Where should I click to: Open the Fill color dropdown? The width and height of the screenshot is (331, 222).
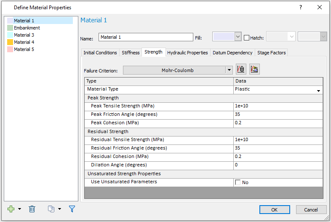coord(238,37)
